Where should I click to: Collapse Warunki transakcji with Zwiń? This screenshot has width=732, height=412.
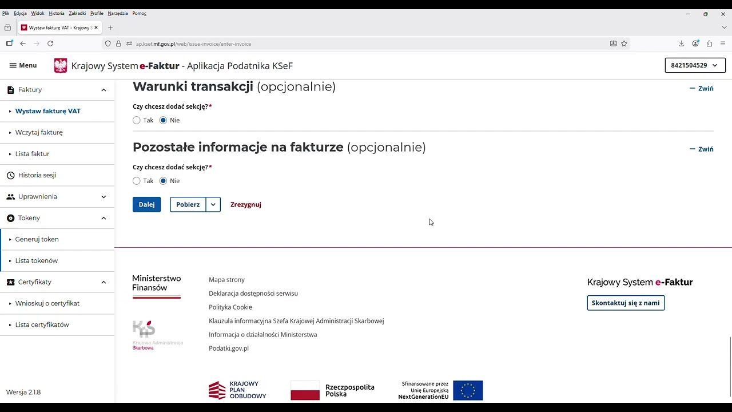click(701, 89)
